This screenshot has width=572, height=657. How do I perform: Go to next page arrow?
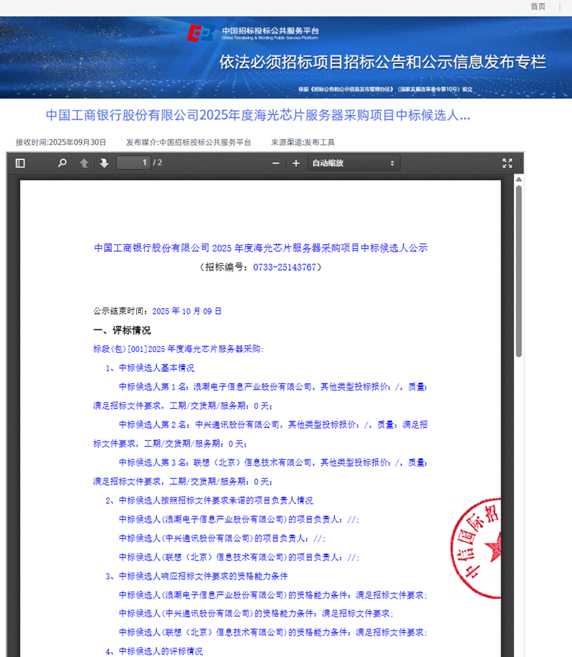[104, 163]
